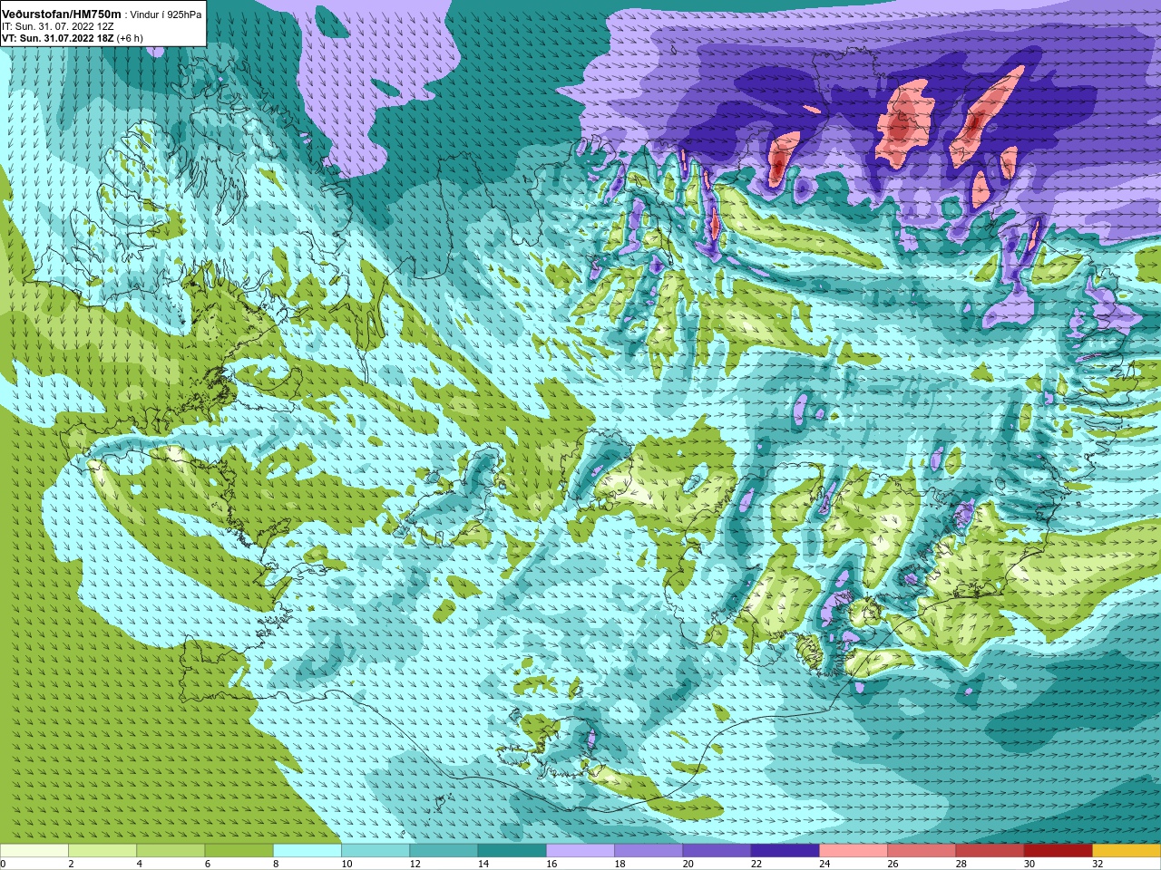This screenshot has width=1161, height=870.
Task: Click the legend scale label '16'
Action: point(550,864)
